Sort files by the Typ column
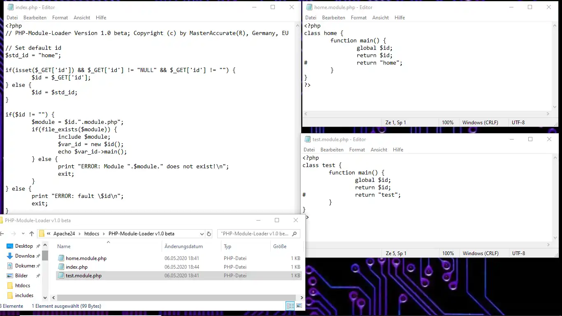This screenshot has height=316, width=562. coord(228,246)
